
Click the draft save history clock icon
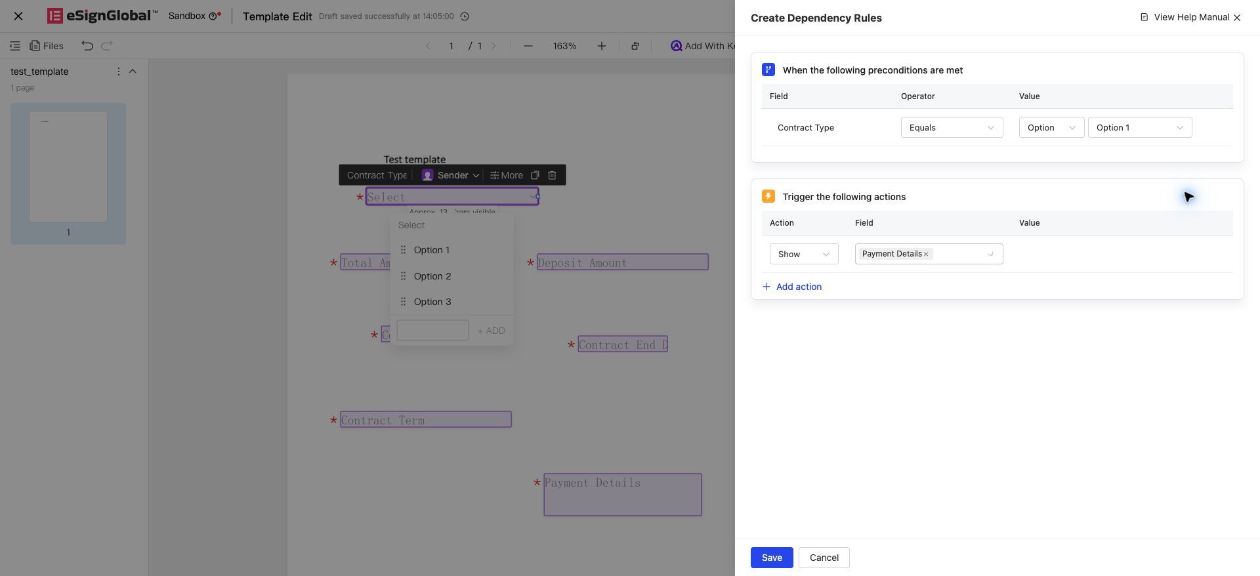coord(465,16)
